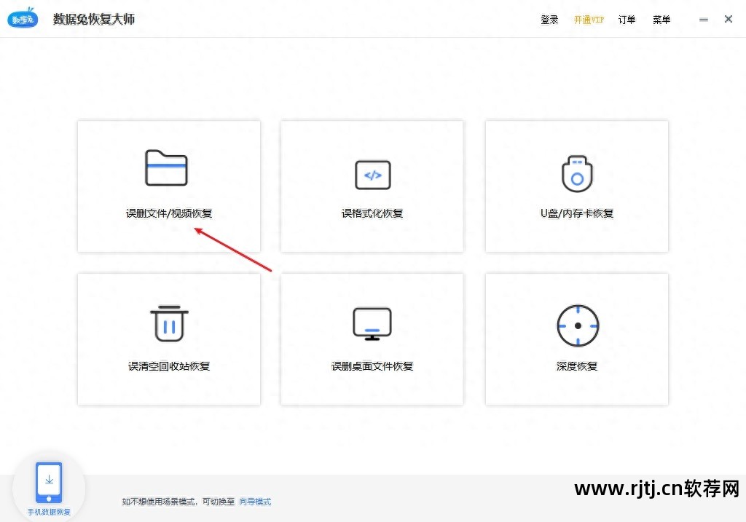The width and height of the screenshot is (746, 522).
Task: Begin 深度恢复 deep recovery scan
Action: tap(576, 339)
